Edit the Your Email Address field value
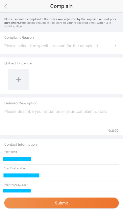The width and height of the screenshot is (123, 211). click(x=21, y=175)
